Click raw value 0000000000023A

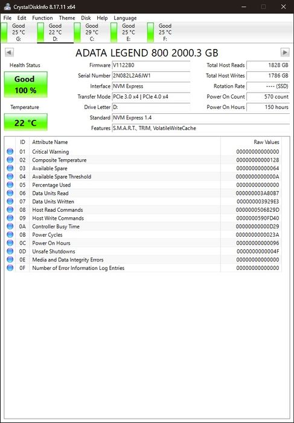click(x=257, y=235)
